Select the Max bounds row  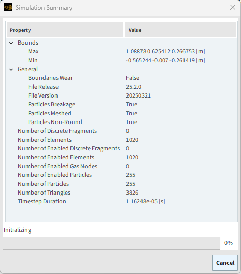121,51
